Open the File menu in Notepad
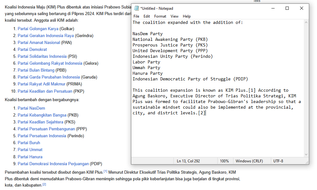The image size is (317, 190). pos(136,16)
